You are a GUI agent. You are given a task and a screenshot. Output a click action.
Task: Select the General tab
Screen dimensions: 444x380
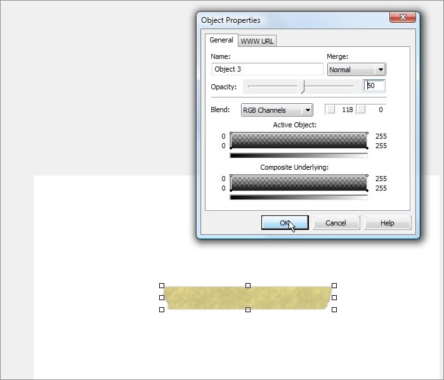[221, 40]
